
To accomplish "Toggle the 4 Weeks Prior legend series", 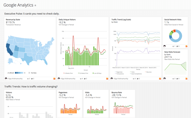I will coord(68,73).
